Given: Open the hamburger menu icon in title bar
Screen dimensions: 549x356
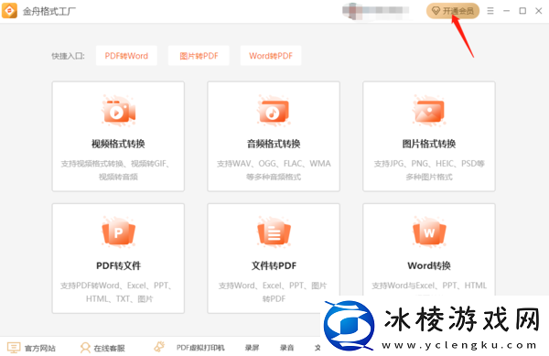Looking at the screenshot, I should [490, 11].
